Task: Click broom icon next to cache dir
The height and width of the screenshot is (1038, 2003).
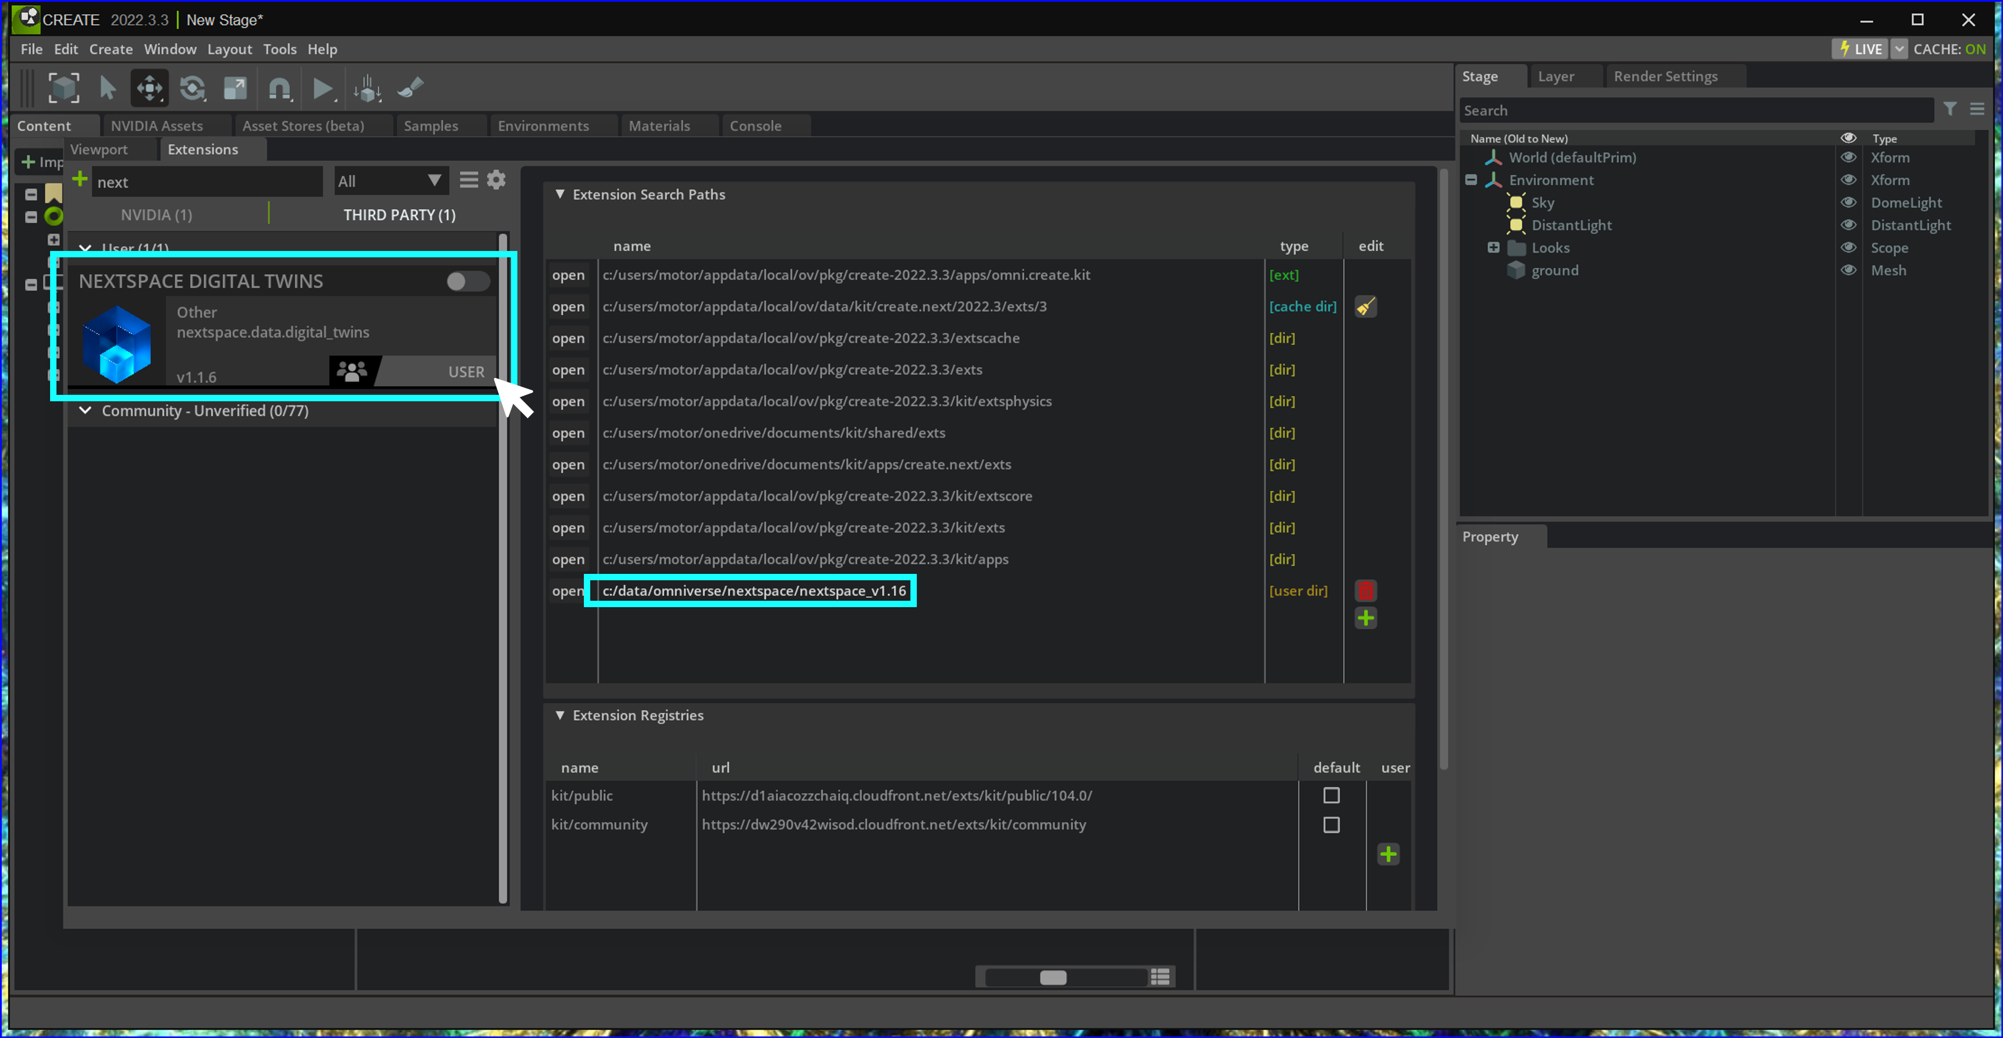Action: [1364, 307]
